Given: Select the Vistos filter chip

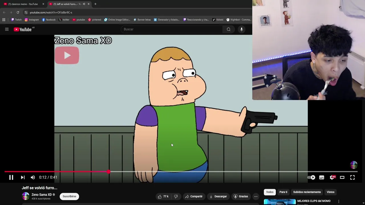Looking at the screenshot, I should click(x=330, y=192).
